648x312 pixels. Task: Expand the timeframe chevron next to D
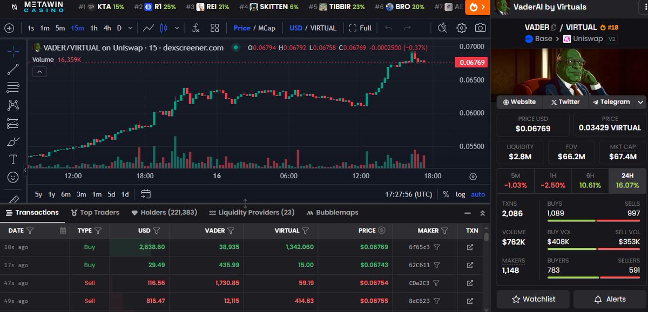click(130, 28)
